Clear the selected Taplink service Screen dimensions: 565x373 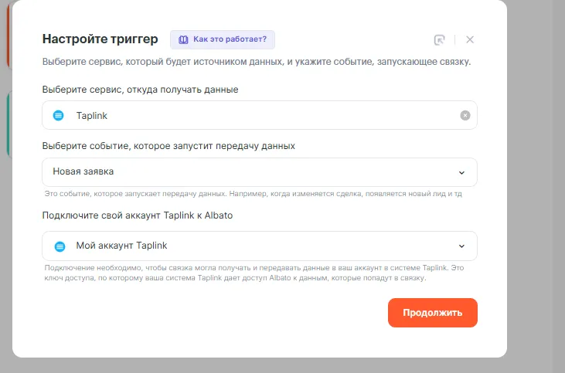pyautogui.click(x=465, y=115)
